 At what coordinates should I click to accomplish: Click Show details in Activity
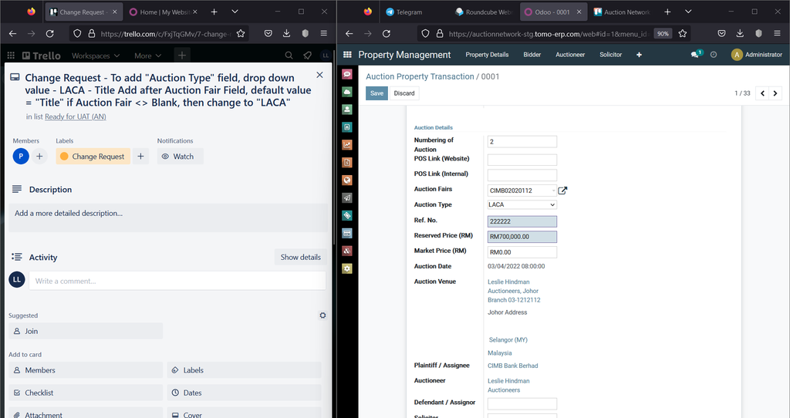[300, 257]
